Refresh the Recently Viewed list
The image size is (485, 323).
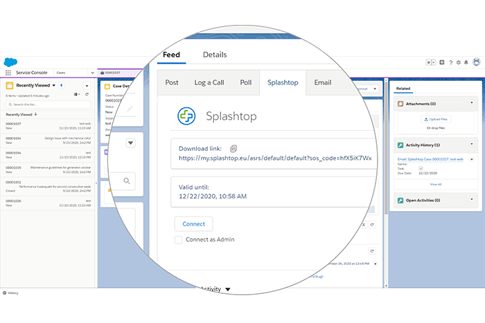[87, 95]
